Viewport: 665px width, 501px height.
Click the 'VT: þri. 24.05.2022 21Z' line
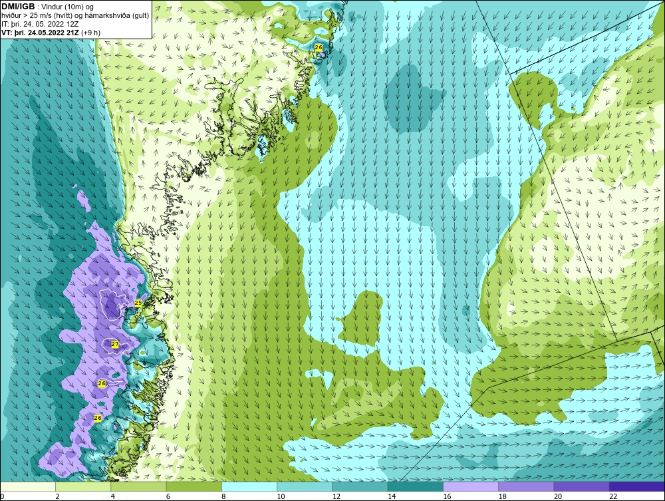point(51,32)
